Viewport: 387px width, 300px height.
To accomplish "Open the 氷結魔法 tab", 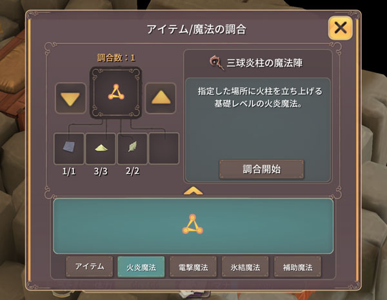I will click(x=245, y=266).
